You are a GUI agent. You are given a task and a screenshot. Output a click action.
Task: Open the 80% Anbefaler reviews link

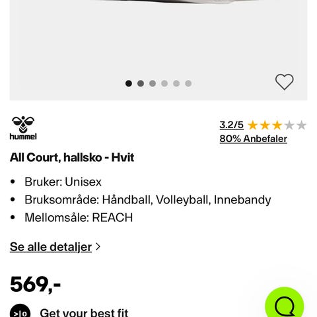(x=253, y=139)
